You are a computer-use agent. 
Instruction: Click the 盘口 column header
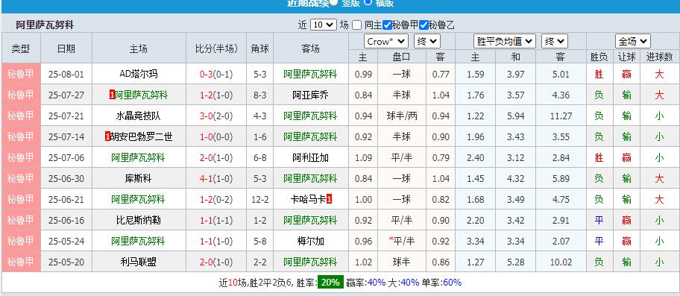[402, 57]
